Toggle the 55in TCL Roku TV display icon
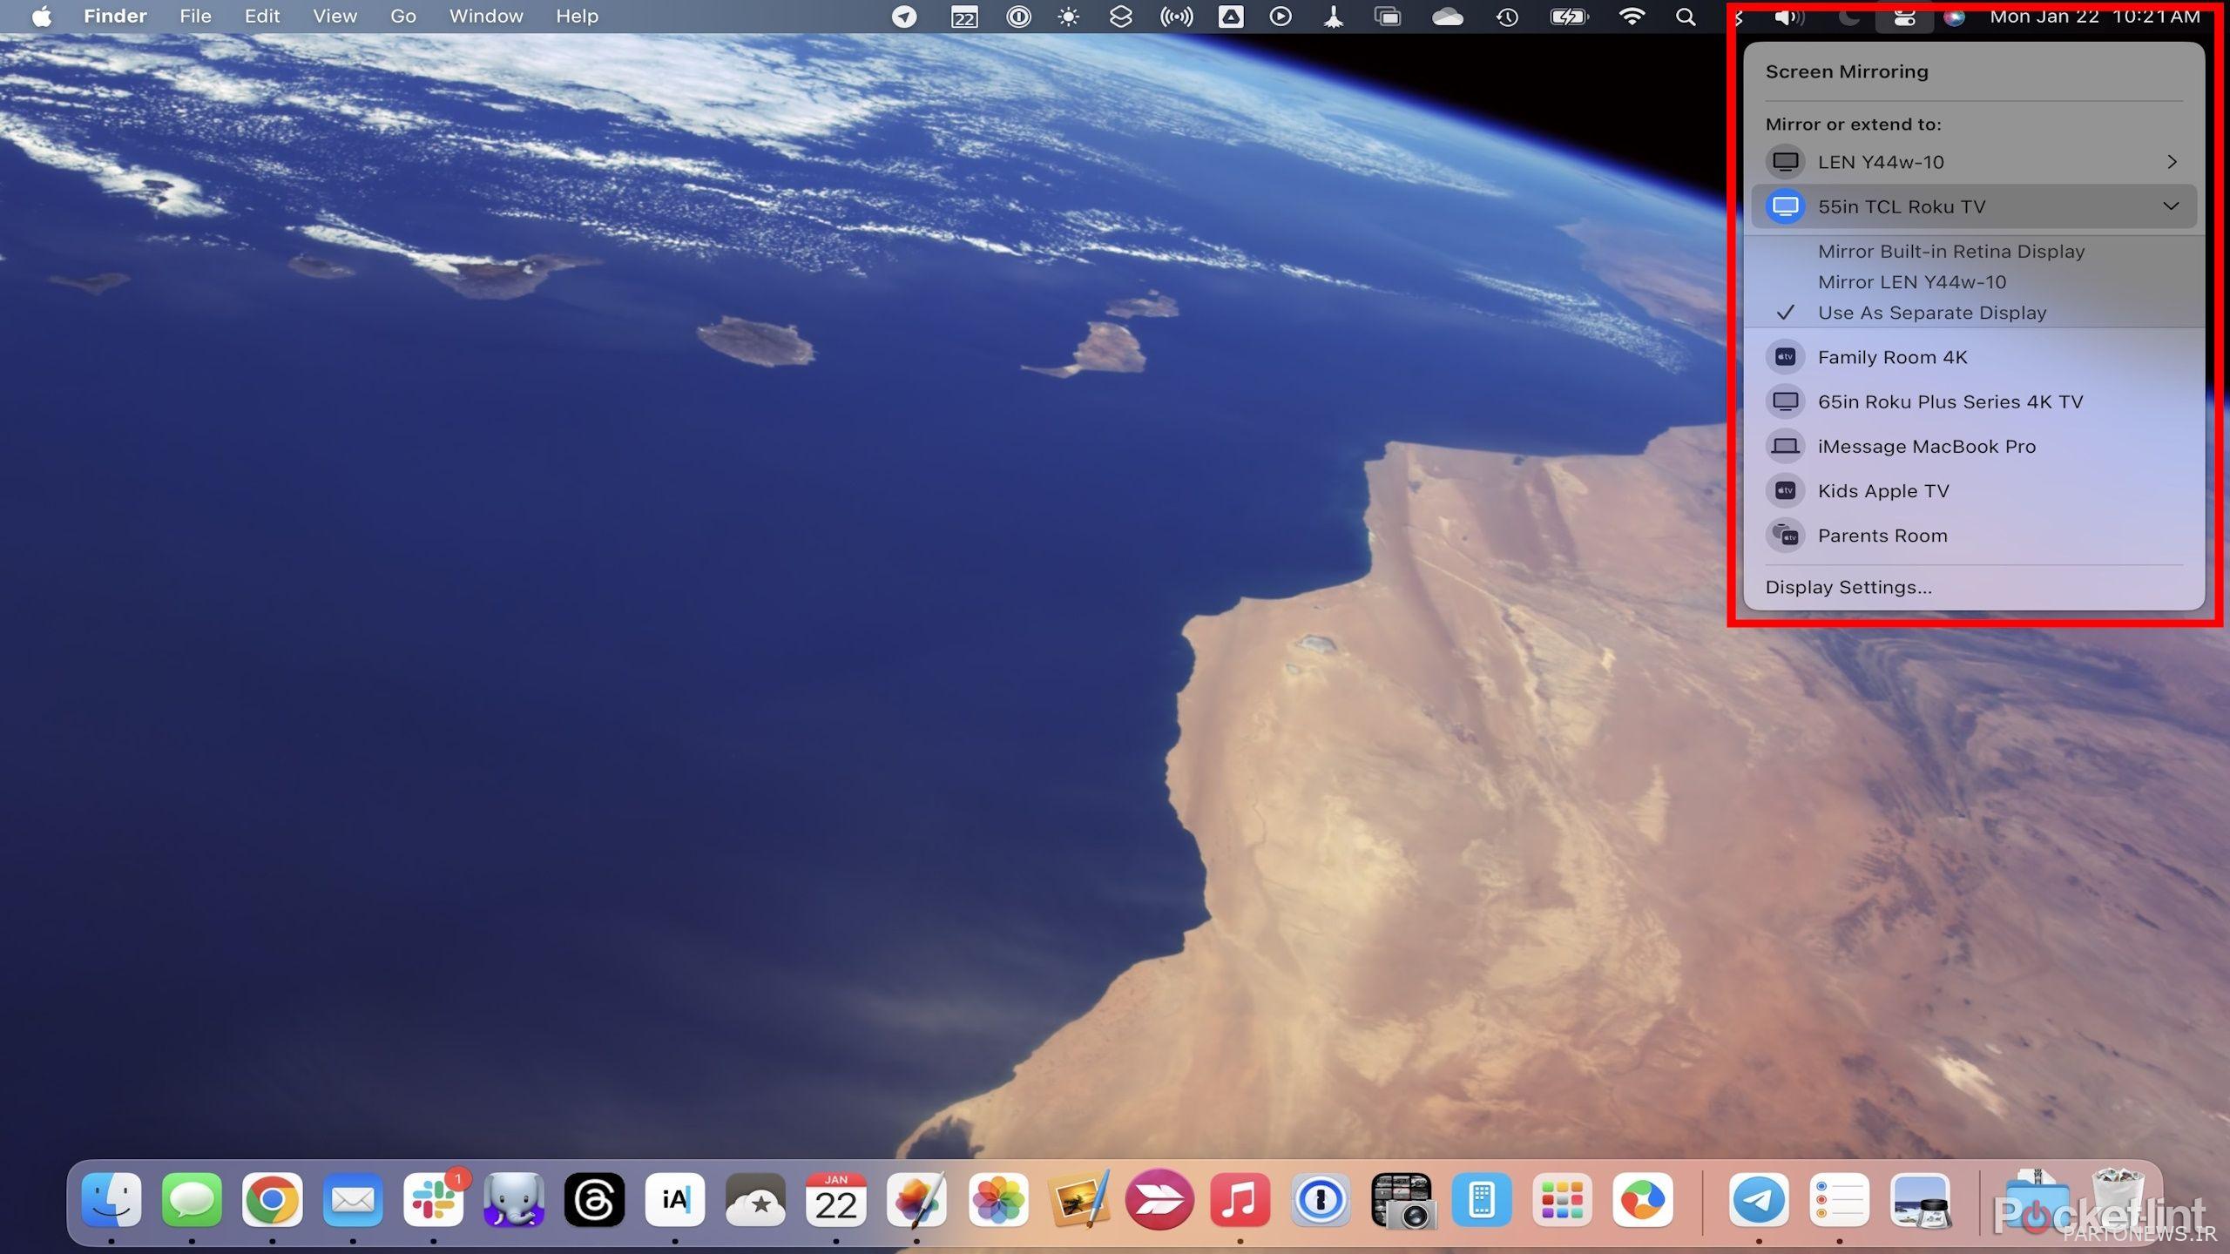 coord(1785,206)
